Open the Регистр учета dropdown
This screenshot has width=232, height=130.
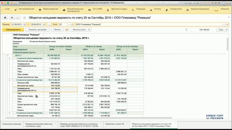pos(81,30)
